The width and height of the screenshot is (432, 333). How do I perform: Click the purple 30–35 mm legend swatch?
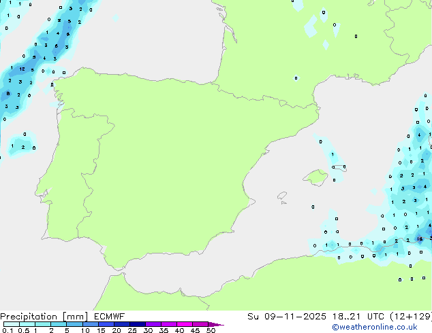tap(155, 324)
